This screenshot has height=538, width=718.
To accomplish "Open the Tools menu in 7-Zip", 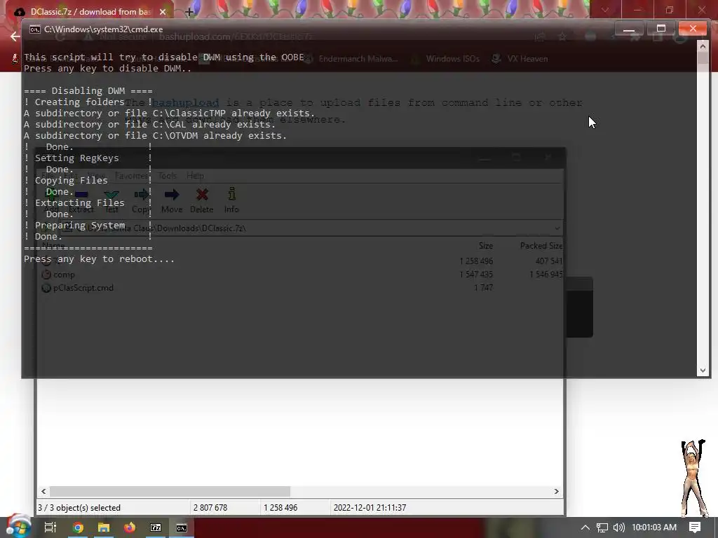I will pyautogui.click(x=167, y=176).
